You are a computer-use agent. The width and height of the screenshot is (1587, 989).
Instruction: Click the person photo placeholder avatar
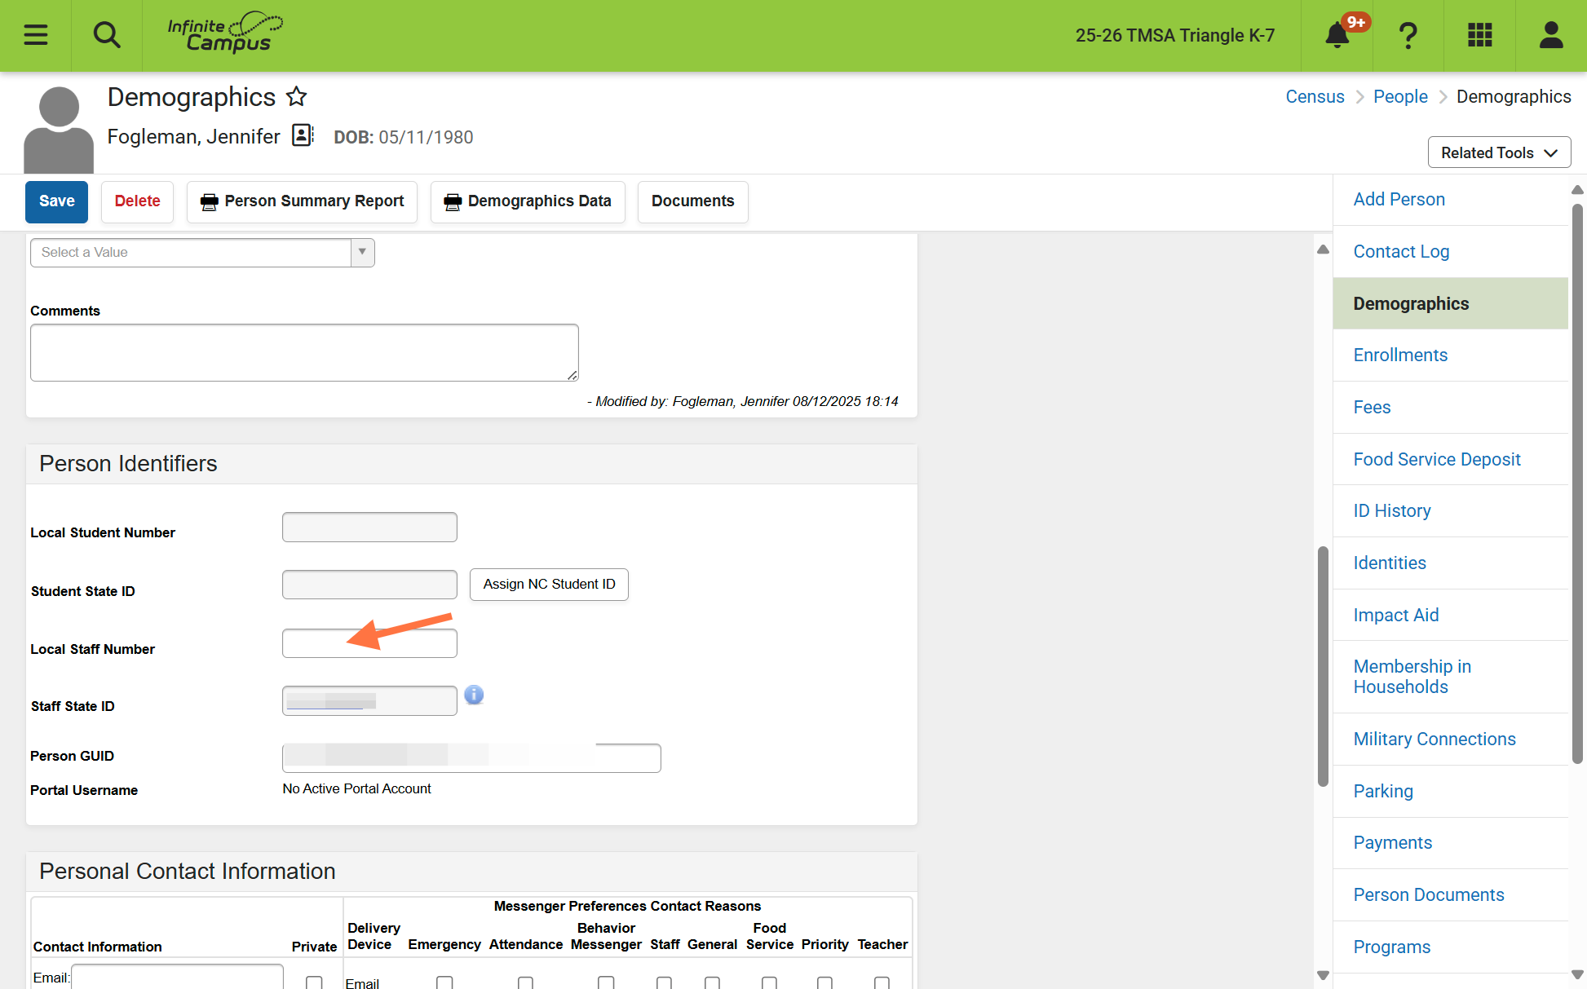coord(59,129)
